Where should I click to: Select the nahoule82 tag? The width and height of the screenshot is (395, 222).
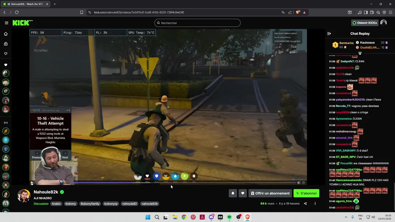click(130, 203)
